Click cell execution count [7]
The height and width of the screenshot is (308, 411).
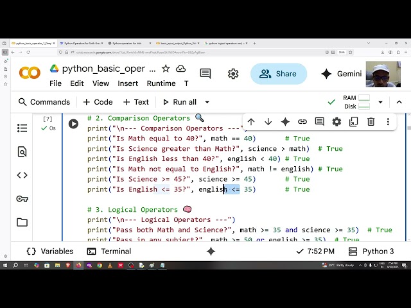[x=48, y=119]
